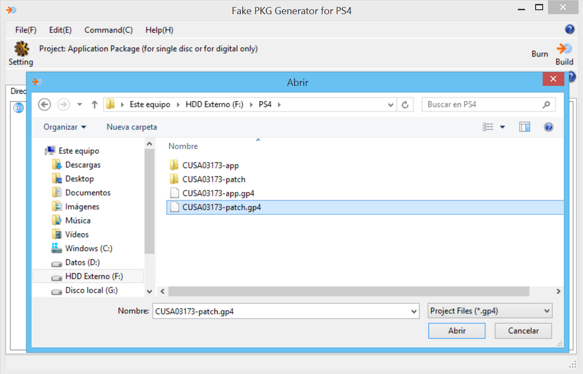Click the folder icon in address bar
Viewport: 583px width, 374px height.
point(110,104)
